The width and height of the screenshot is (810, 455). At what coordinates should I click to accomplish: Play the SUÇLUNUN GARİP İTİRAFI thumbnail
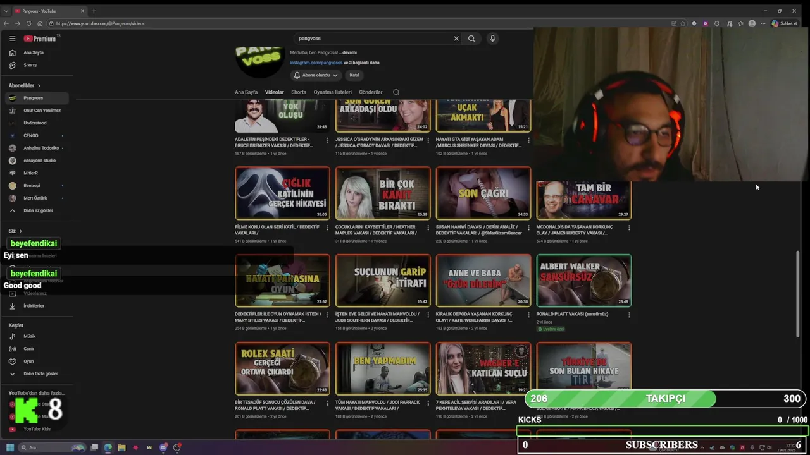click(383, 281)
